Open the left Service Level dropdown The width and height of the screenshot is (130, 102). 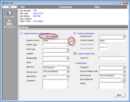68,71
